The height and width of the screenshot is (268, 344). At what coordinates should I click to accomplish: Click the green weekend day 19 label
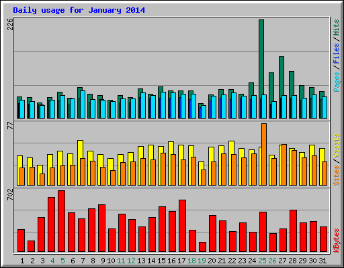point(202,261)
